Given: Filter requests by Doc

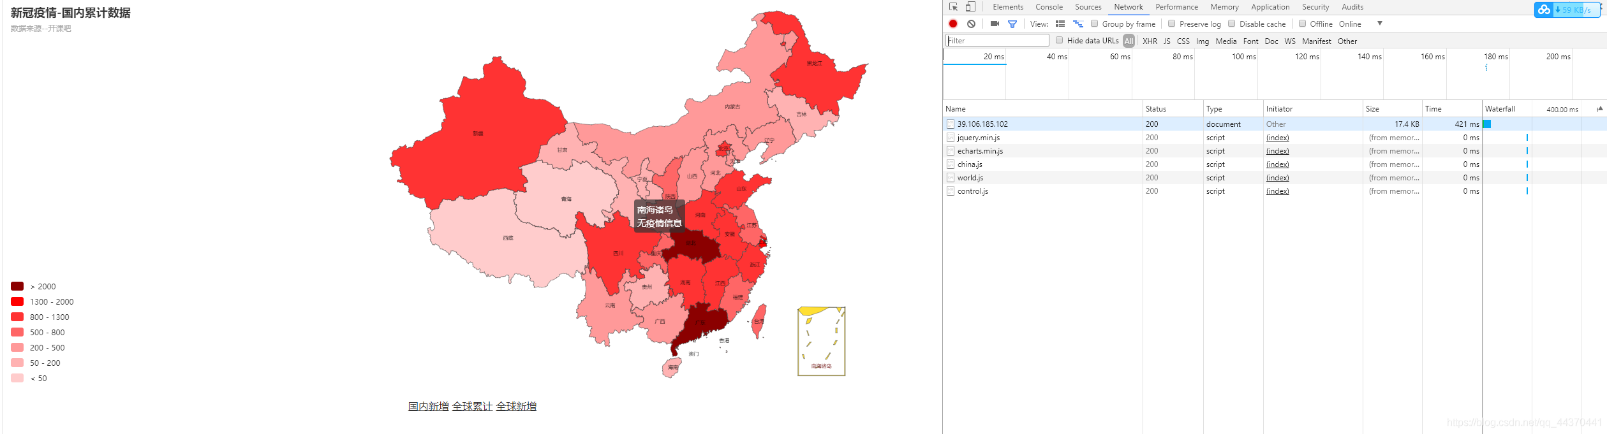Looking at the screenshot, I should pyautogui.click(x=1271, y=41).
